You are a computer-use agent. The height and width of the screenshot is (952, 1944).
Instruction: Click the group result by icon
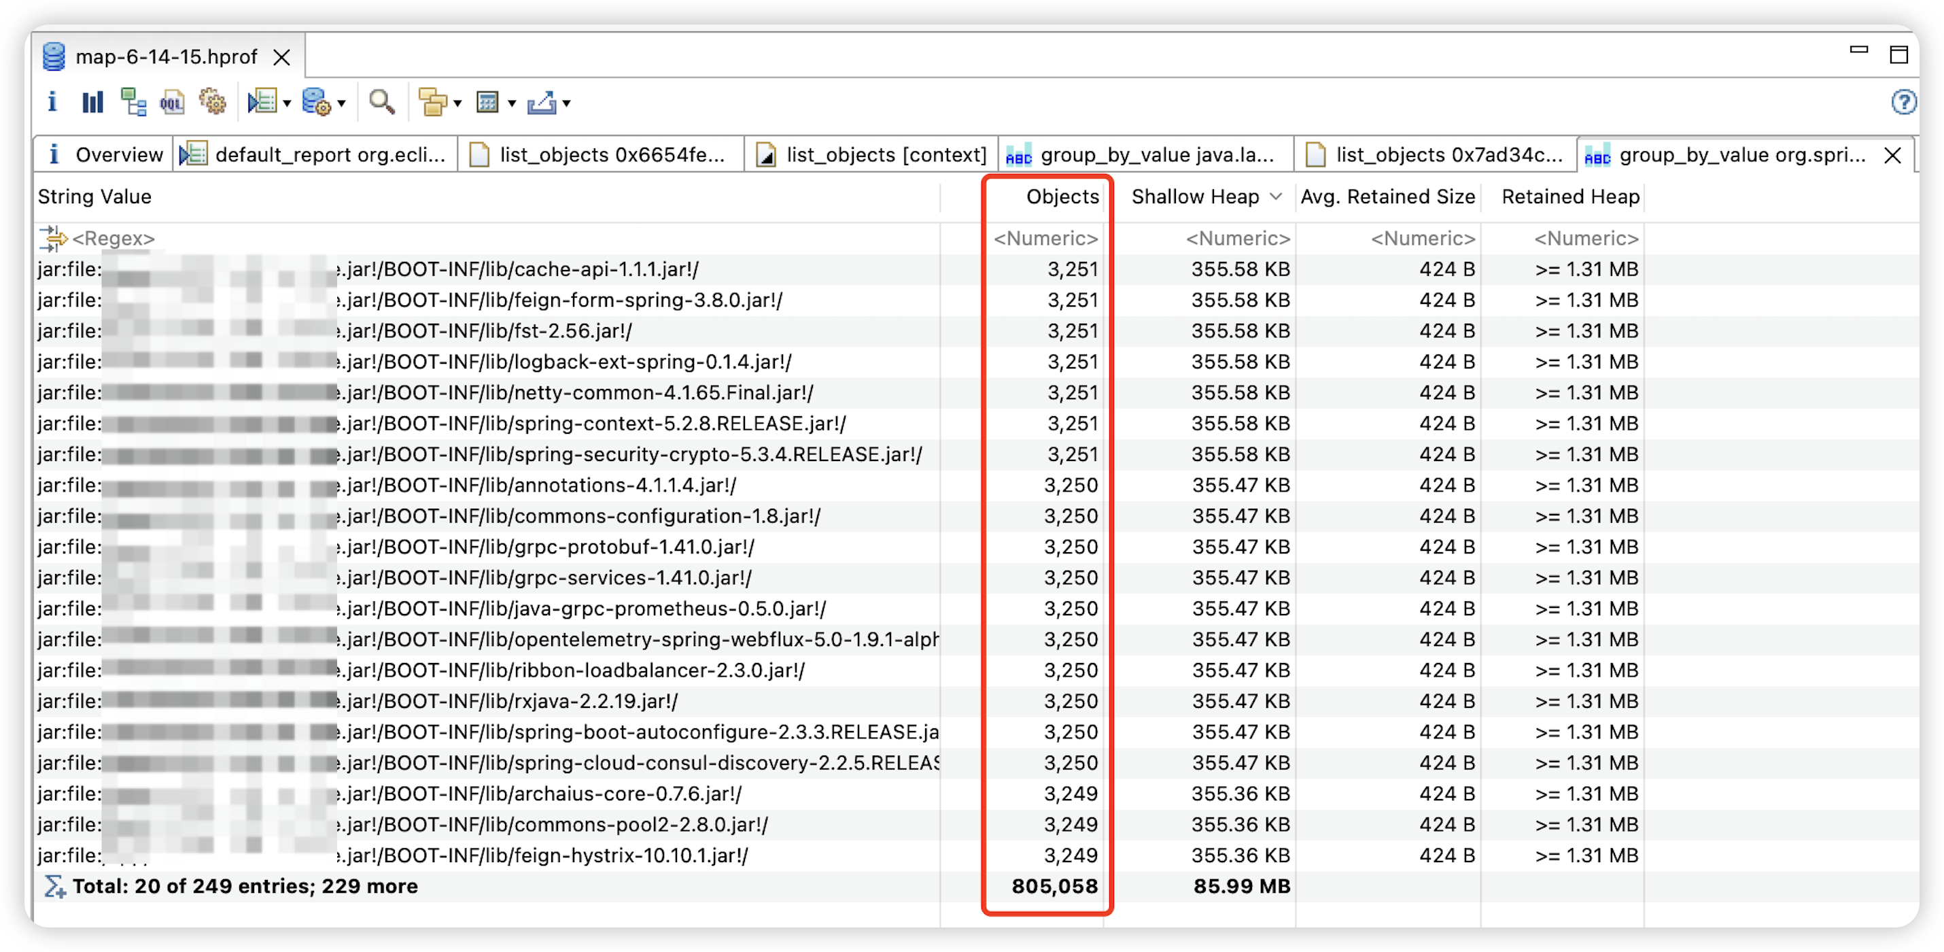(432, 102)
